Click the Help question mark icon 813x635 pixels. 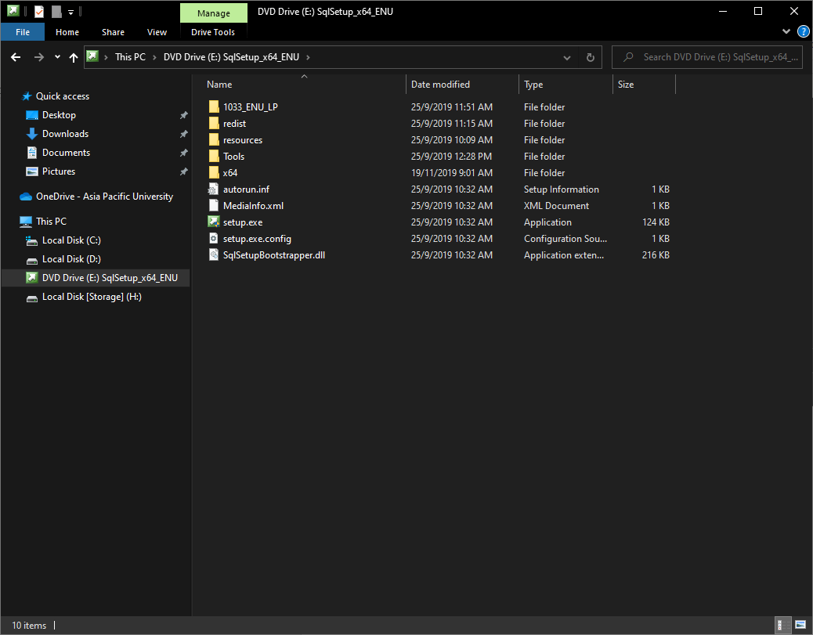(x=803, y=32)
